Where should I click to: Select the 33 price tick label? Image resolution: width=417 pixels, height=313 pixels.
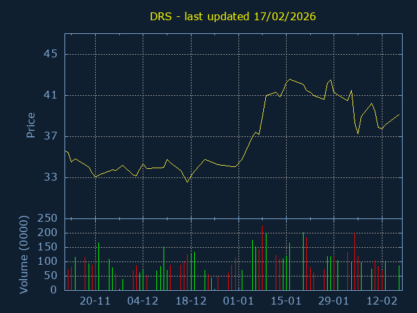pyautogui.click(x=50, y=177)
